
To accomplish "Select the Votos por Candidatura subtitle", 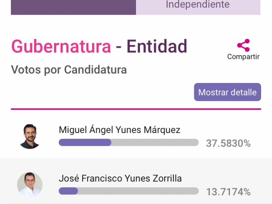I will tap(69, 70).
